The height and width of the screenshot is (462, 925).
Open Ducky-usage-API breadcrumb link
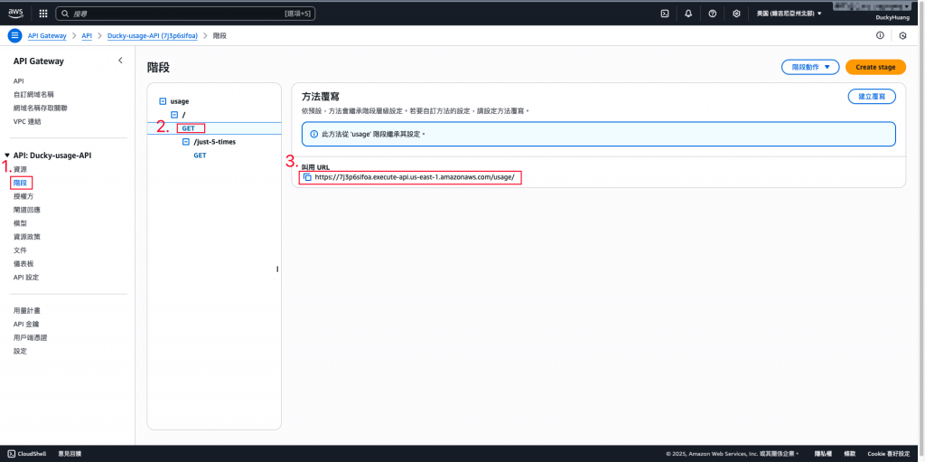pos(152,36)
